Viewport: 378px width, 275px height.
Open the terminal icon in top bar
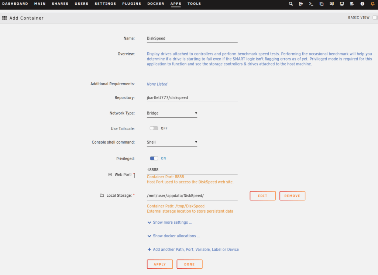click(x=311, y=4)
